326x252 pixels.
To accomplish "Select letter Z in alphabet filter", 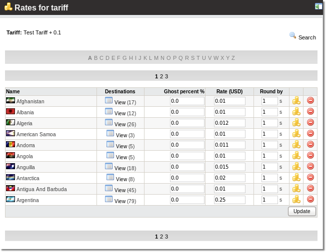I will tap(233, 58).
